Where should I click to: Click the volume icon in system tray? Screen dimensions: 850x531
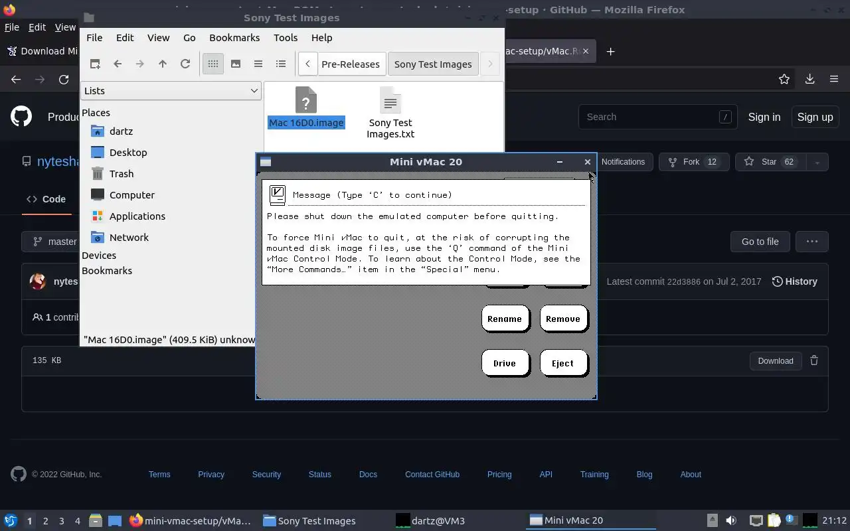pos(731,520)
